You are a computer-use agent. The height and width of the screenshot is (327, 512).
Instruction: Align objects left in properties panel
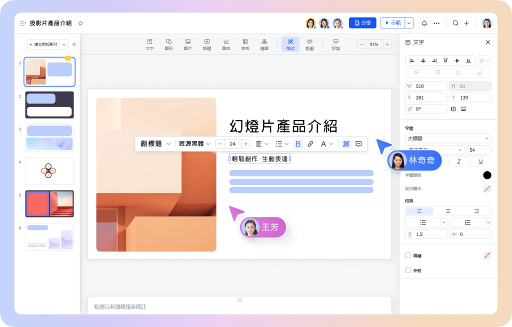(x=412, y=61)
